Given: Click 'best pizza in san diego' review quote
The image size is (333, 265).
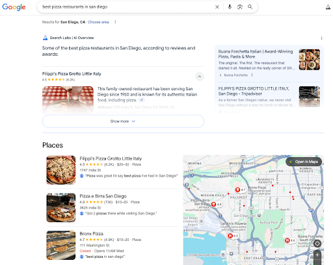Looking at the screenshot, I should tap(105, 257).
